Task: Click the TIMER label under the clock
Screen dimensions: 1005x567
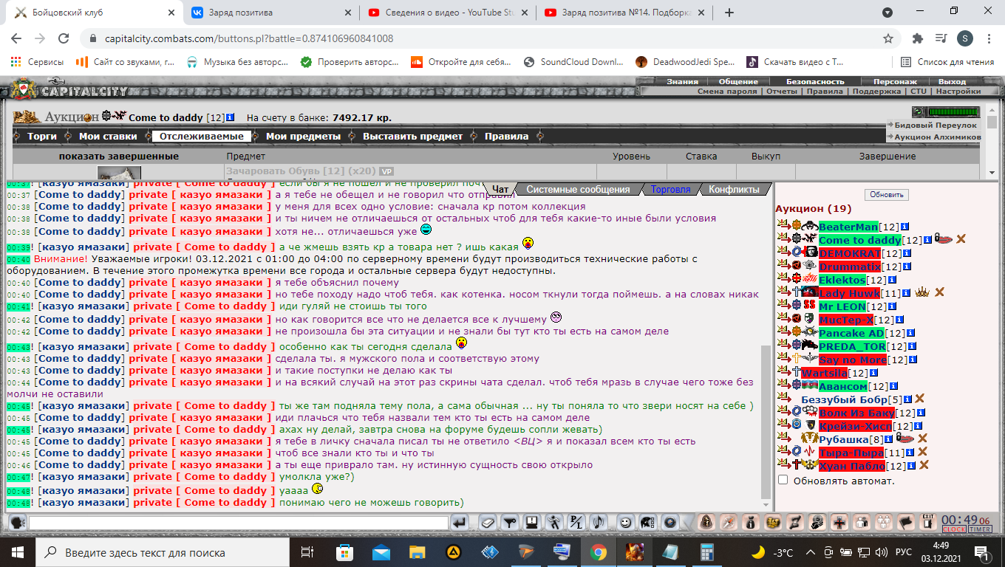Action: click(980, 529)
